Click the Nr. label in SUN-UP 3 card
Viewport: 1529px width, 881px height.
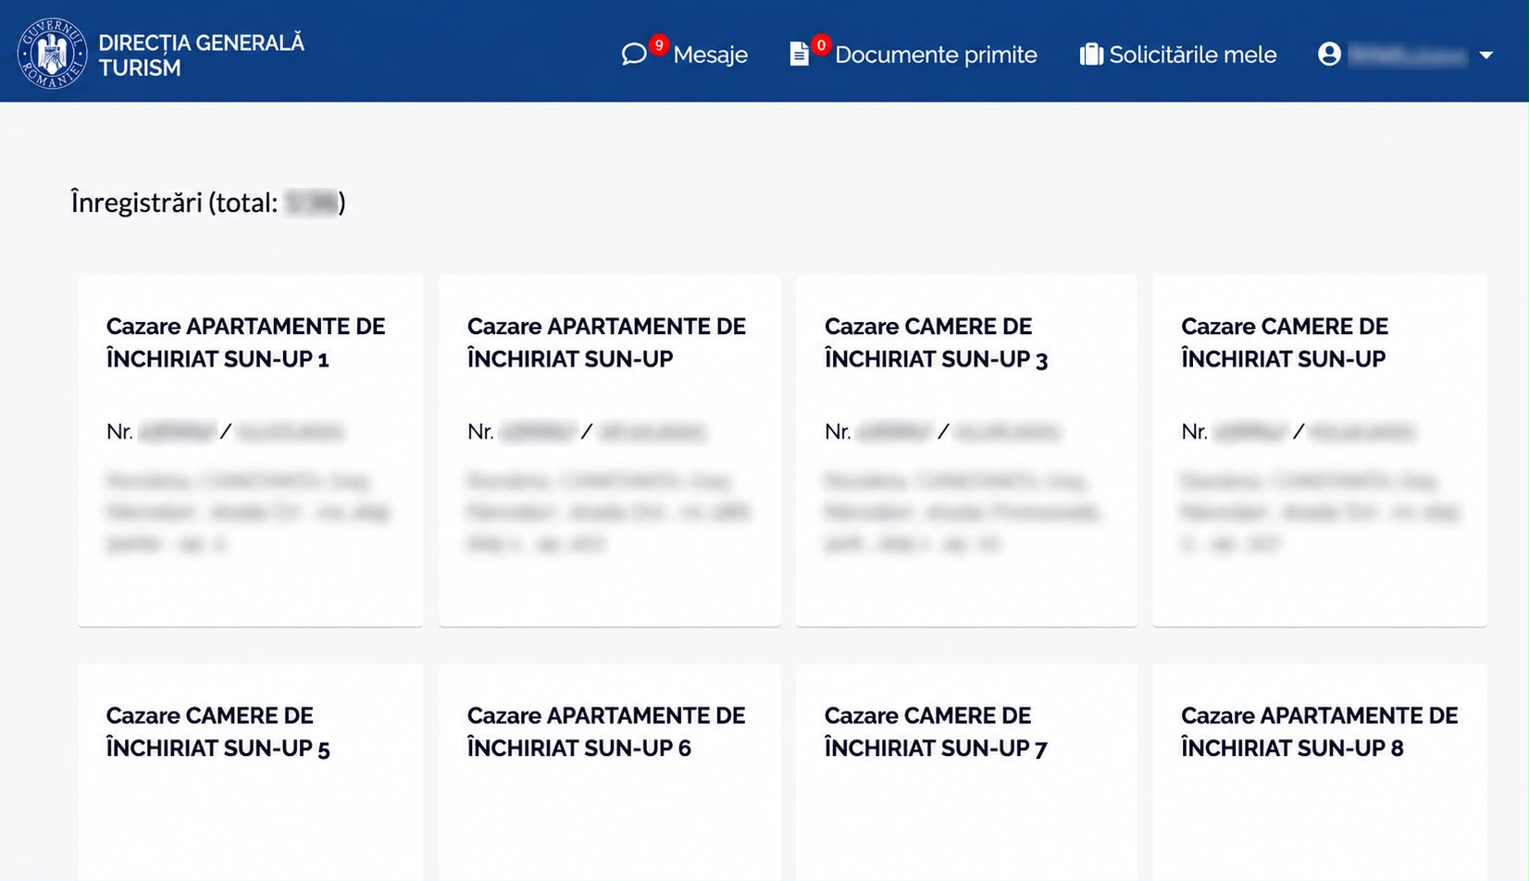[x=838, y=432]
